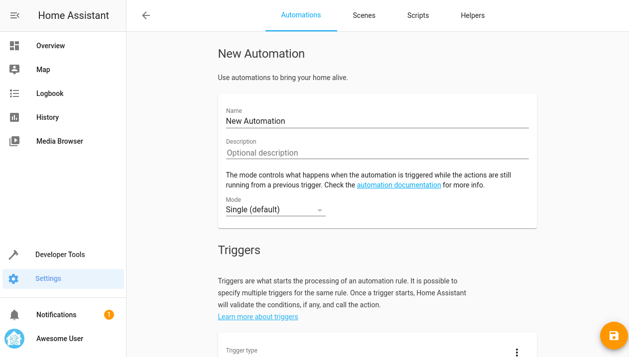
Task: Open Map from the sidebar
Action: [x=63, y=70]
